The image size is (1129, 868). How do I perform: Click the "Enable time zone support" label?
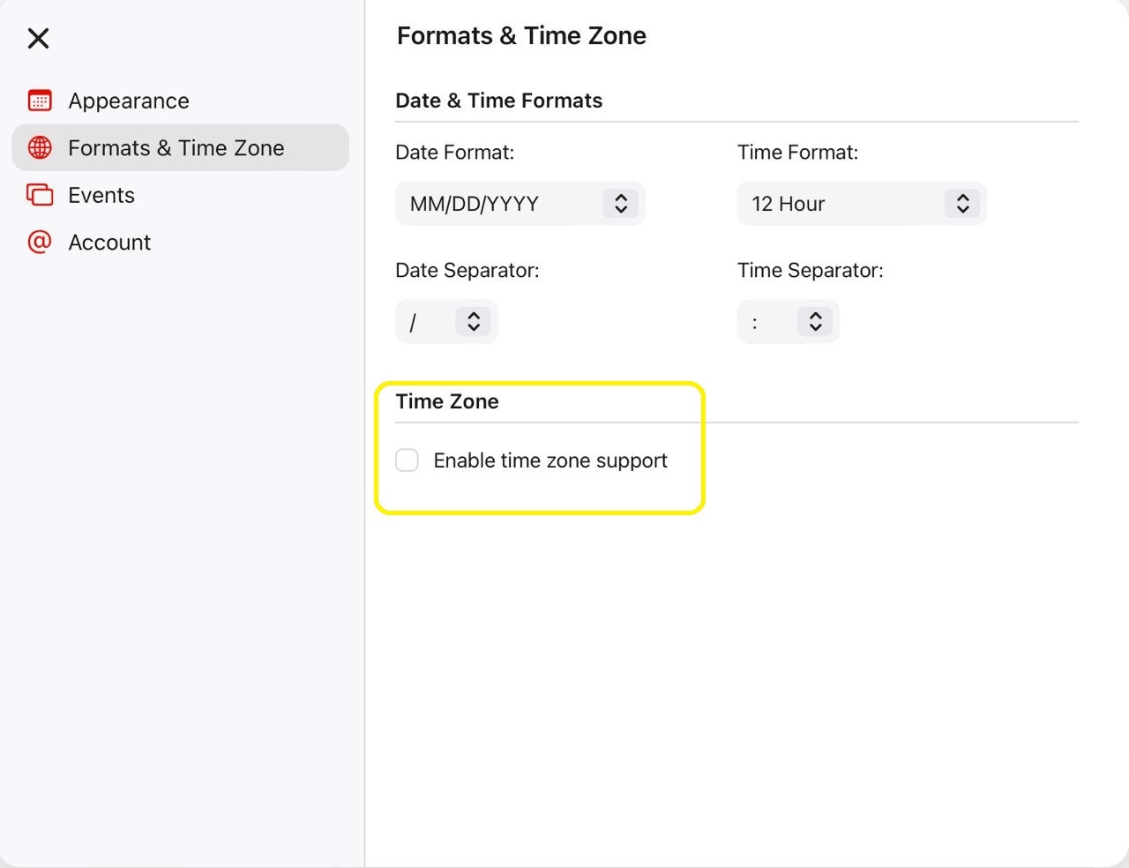[x=550, y=460]
